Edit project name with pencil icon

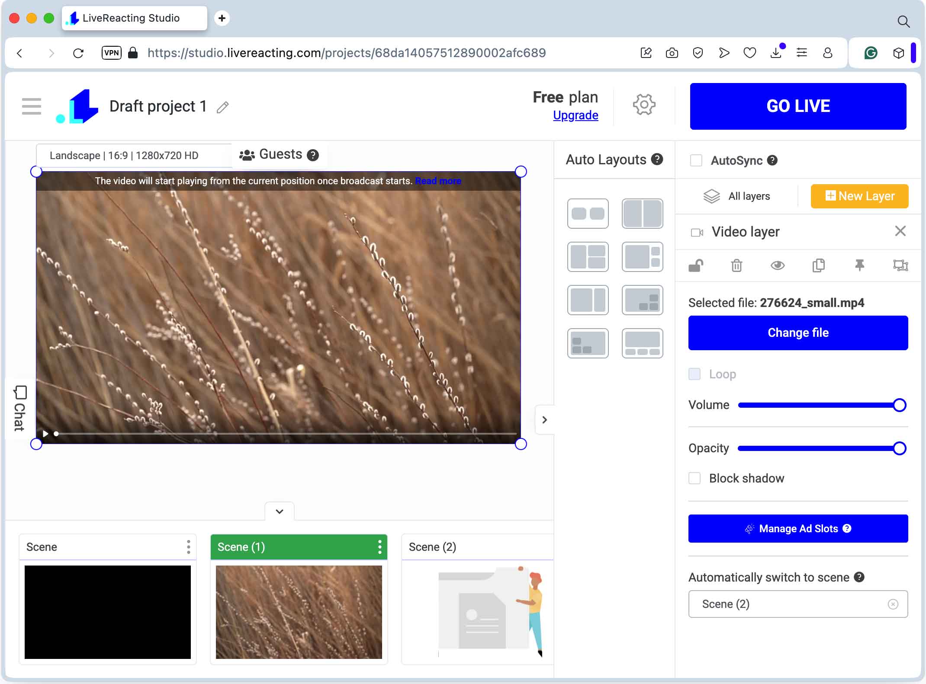tap(223, 107)
